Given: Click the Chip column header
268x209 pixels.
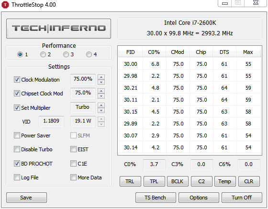Looking at the screenshot, I should (x=201, y=52).
